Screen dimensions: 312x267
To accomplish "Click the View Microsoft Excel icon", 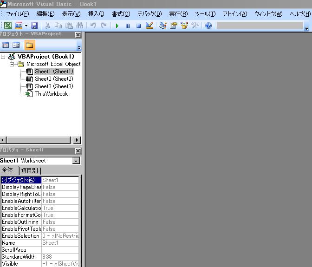I will 8,26.
